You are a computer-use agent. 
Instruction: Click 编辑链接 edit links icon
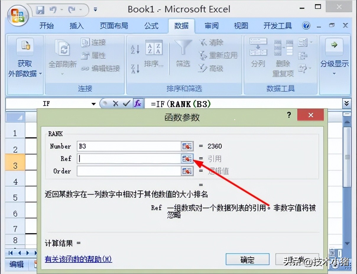pos(85,68)
